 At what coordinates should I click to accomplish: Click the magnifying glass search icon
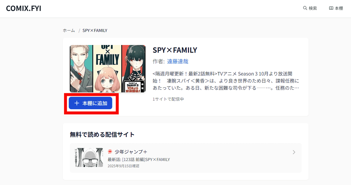305,8
